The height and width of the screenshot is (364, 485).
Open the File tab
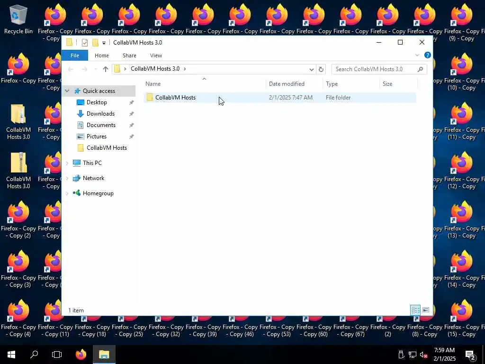pyautogui.click(x=74, y=55)
